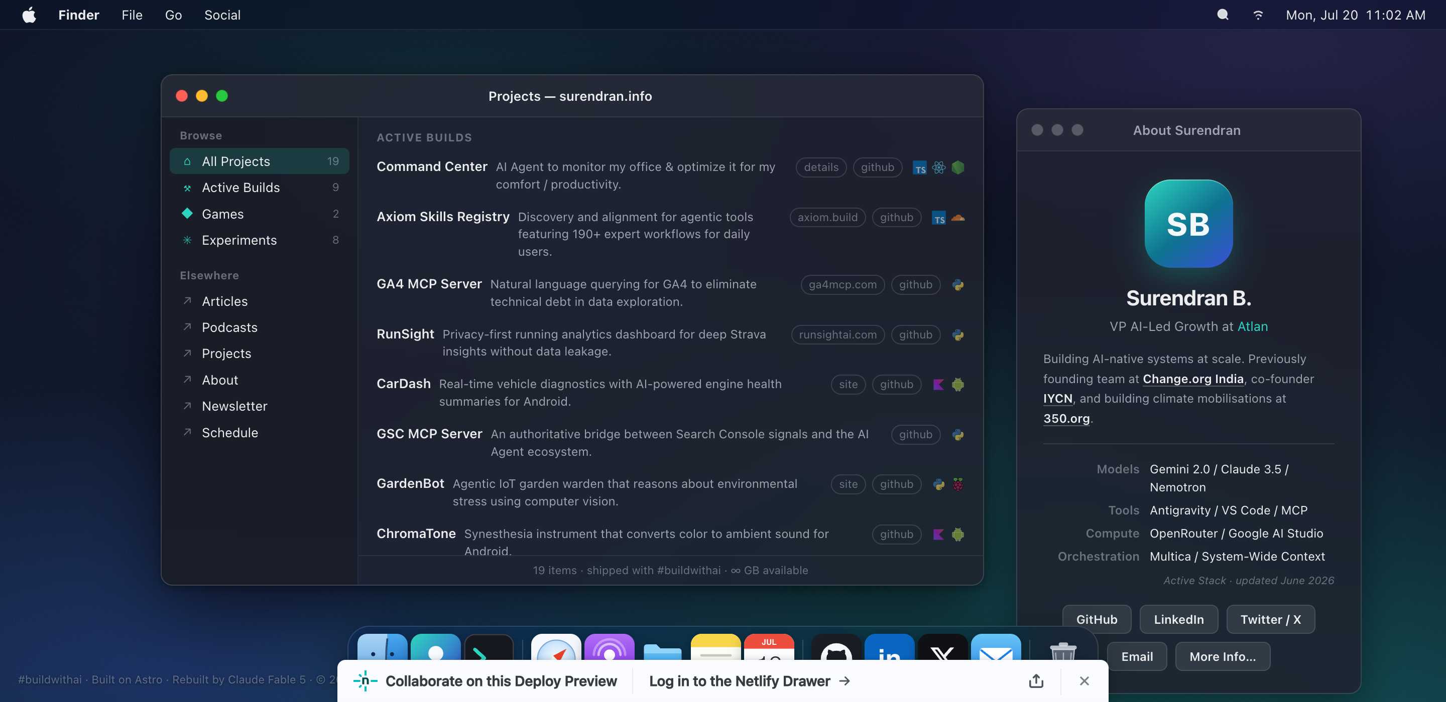Open Newsletter under Elsewhere
This screenshot has height=702, width=1446.
[260, 406]
